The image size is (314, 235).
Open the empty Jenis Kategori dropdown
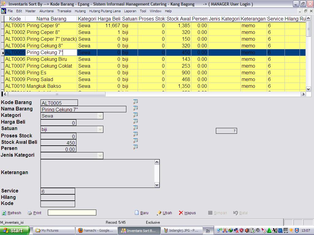coord(100,156)
